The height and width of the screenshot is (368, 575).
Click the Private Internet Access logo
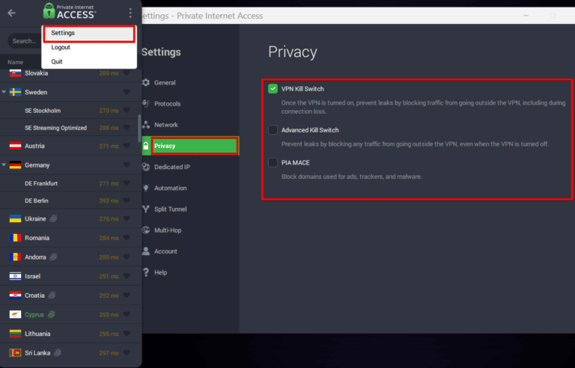(70, 11)
